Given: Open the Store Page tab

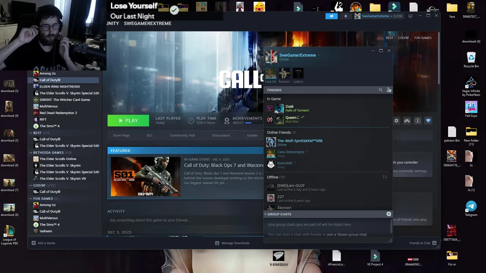Looking at the screenshot, I should click(x=121, y=135).
